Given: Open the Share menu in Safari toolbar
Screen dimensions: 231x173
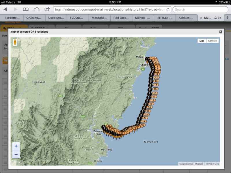Looking at the screenshot, I should click(x=46, y=9).
